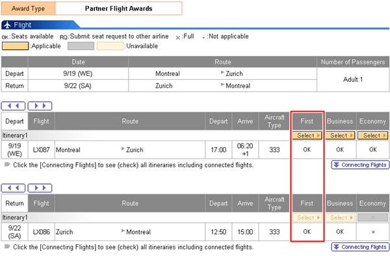Click the Partner Flight Awards field

(x=119, y=8)
